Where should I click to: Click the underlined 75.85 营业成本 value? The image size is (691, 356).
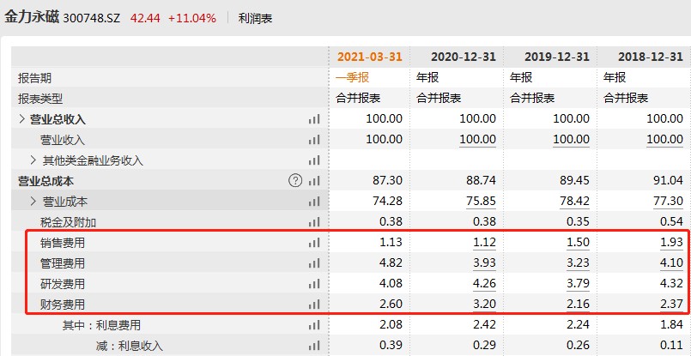click(477, 202)
